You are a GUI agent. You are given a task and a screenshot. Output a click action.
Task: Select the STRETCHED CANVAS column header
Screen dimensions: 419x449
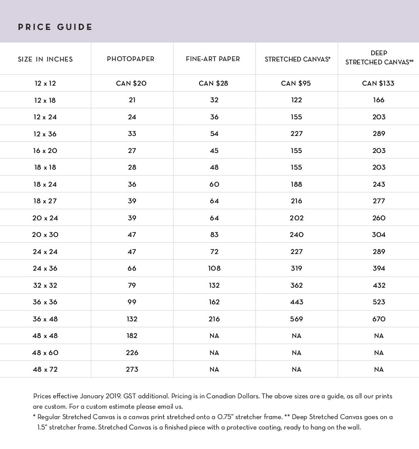[297, 59]
